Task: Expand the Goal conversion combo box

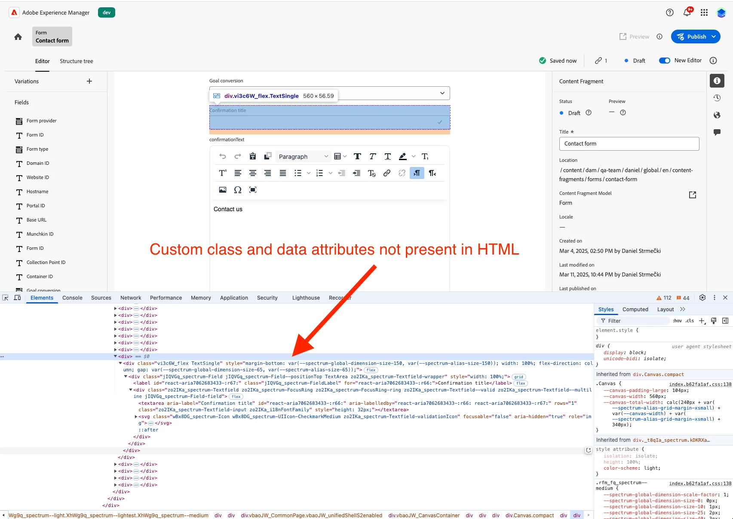Action: click(x=442, y=93)
